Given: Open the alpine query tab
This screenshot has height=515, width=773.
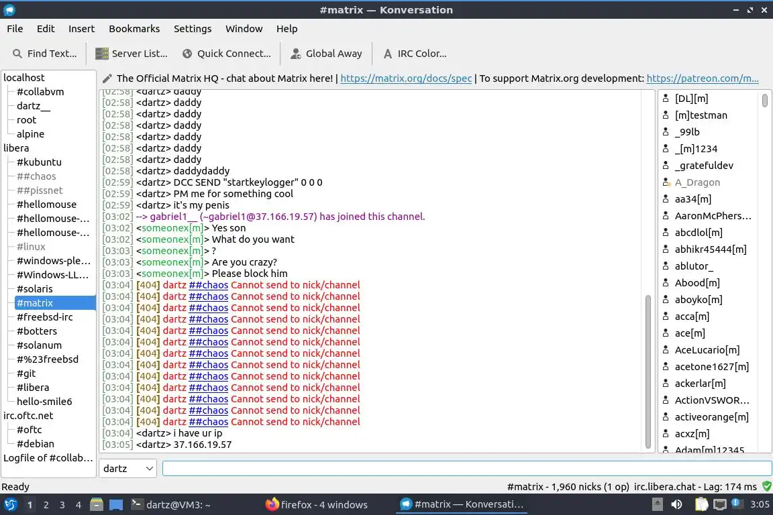Looking at the screenshot, I should (x=31, y=134).
